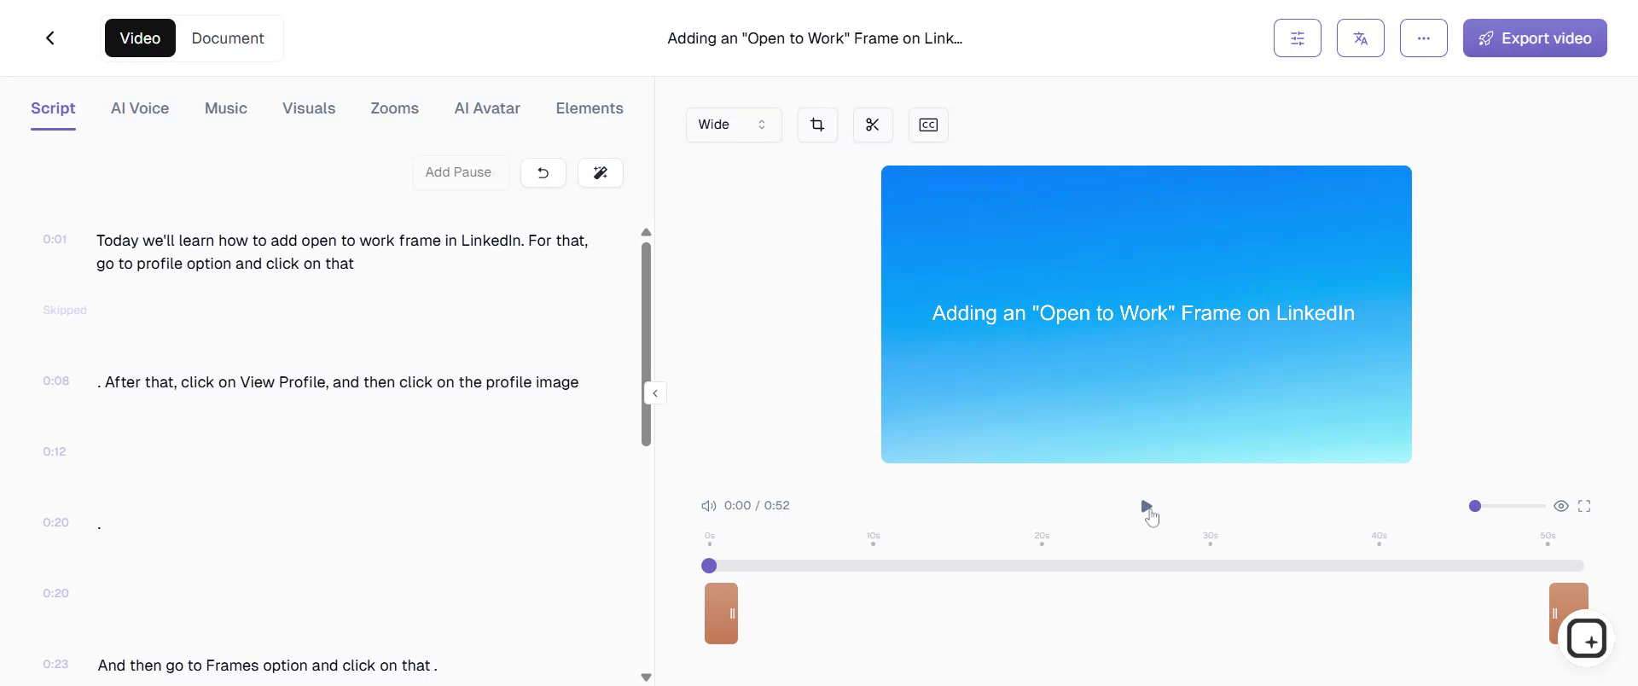Open the three-dot more options menu

tap(1424, 38)
